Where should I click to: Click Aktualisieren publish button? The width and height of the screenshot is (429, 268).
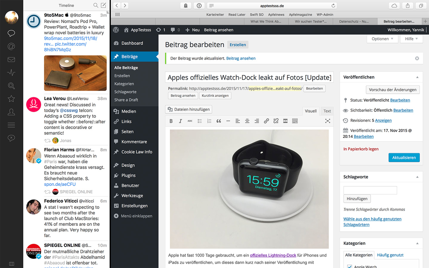[x=404, y=158]
